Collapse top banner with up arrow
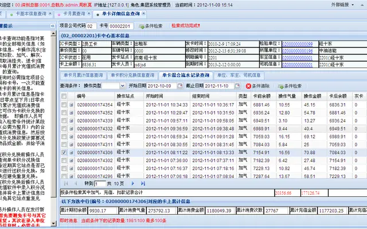Viewport: 367px width, 229px height. tap(362, 5)
